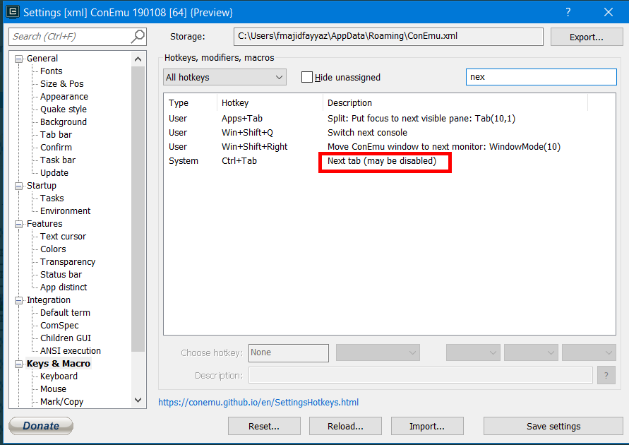629x445 pixels.
Task: Open the disabled hotkey key dropdown next to None
Action: [378, 352]
